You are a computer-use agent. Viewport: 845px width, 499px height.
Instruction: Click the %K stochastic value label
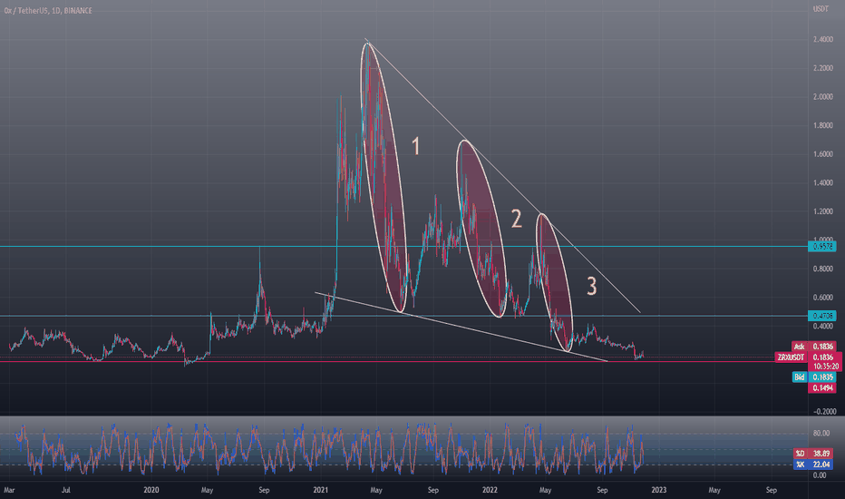(x=814, y=465)
